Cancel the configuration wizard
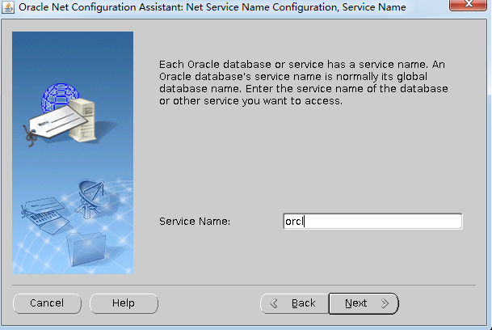Screen dimensions: 492x330 [x=47, y=303]
